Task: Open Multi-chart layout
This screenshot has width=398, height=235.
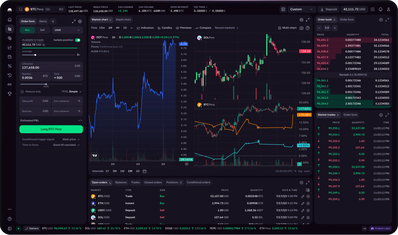Action: [x=287, y=28]
